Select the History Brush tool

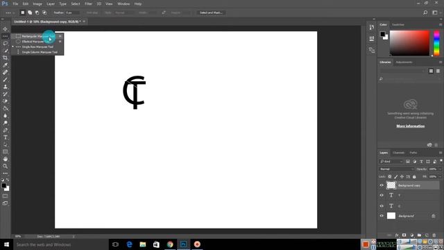[x=5, y=94]
